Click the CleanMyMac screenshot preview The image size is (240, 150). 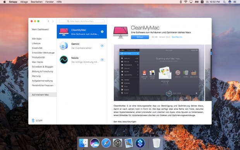coord(159,73)
